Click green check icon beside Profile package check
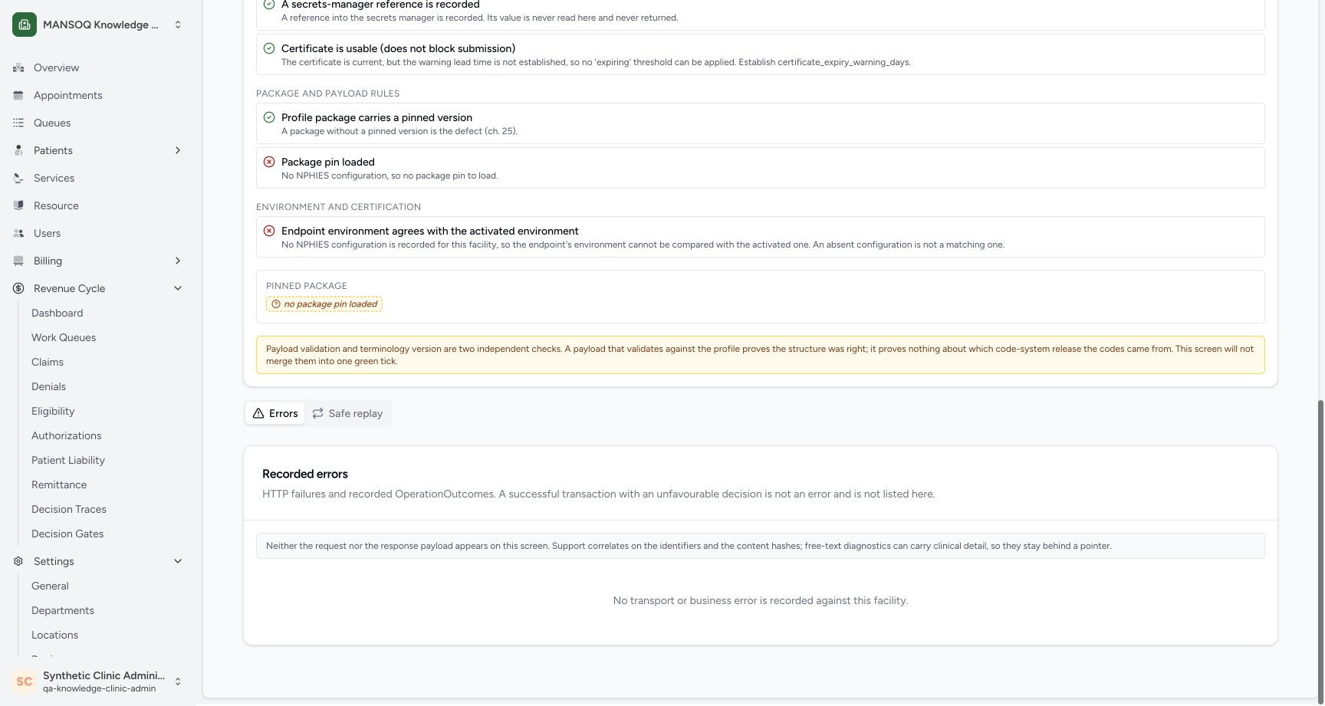1325x706 pixels. (269, 117)
